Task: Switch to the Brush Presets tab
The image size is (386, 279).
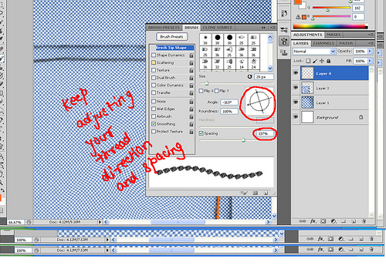Action: pos(164,28)
